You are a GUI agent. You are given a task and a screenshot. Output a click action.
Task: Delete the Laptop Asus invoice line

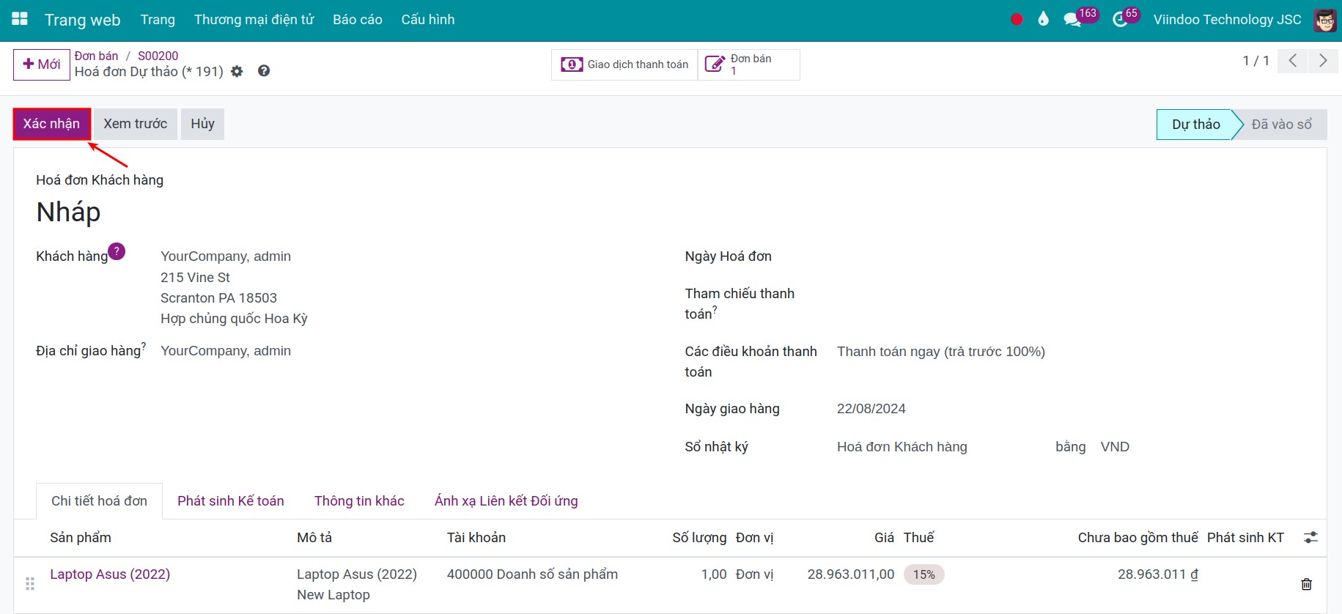click(x=1306, y=584)
